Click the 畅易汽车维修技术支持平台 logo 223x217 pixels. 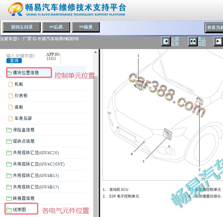click(x=67, y=9)
